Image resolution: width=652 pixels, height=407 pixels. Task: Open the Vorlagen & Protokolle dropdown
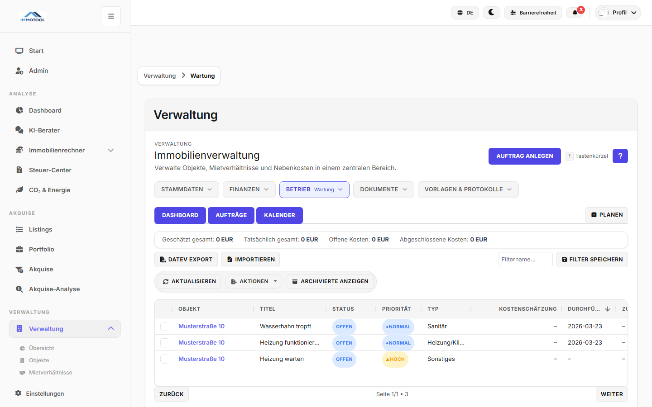[468, 189]
